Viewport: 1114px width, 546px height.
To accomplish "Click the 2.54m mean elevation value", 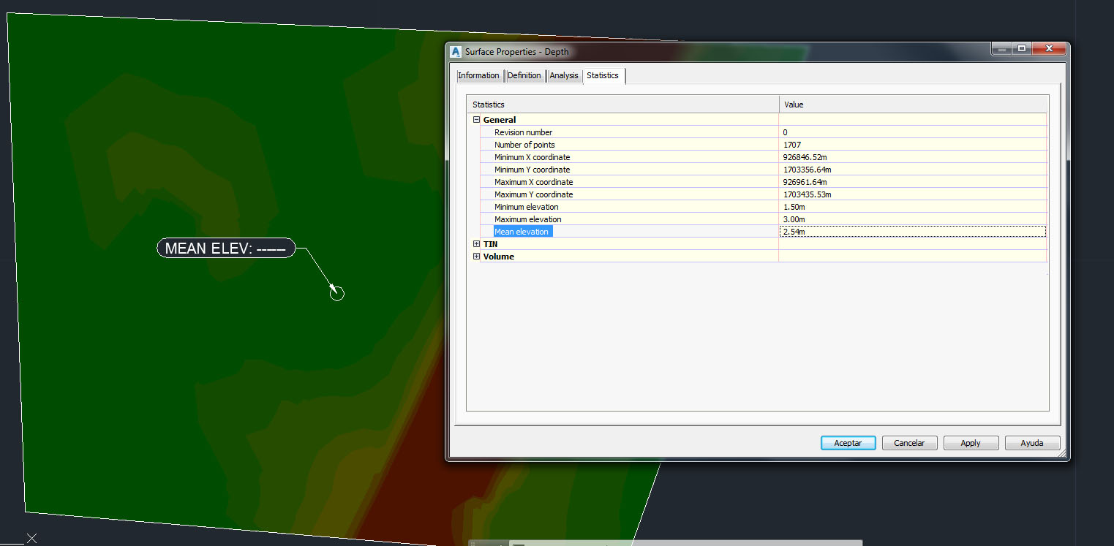I will (x=794, y=232).
